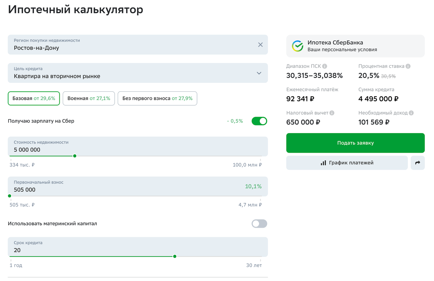Select Без первого взноса от 27,9%
The width and height of the screenshot is (434, 281).
157,98
